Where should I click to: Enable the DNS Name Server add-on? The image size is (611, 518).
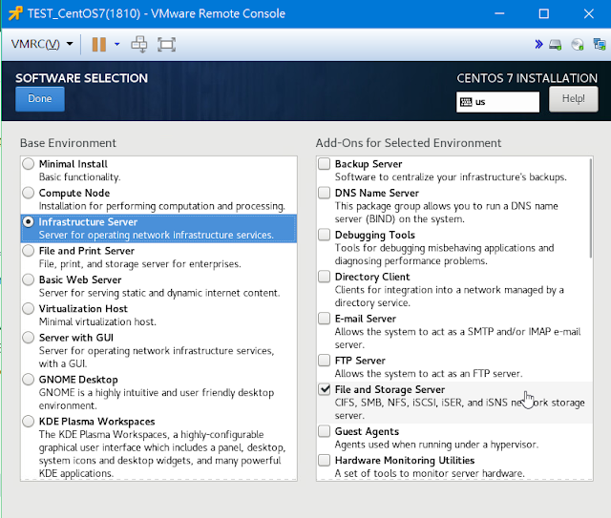[x=325, y=193]
